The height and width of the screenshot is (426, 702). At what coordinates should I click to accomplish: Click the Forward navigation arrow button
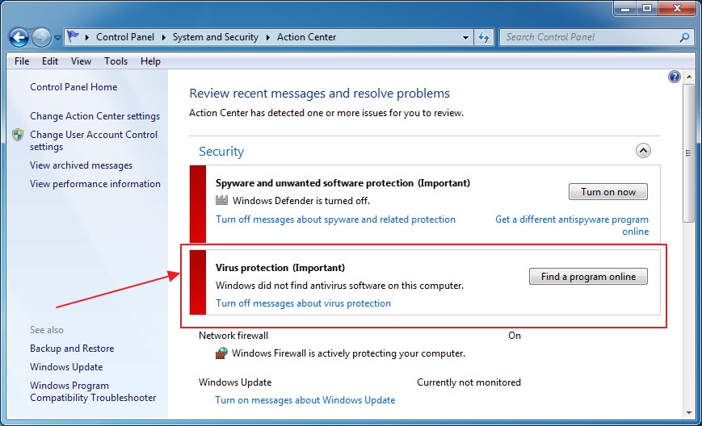(41, 37)
